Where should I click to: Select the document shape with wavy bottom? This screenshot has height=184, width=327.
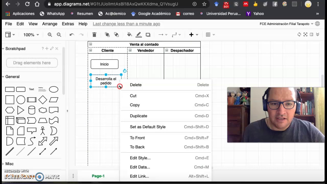pos(54,110)
